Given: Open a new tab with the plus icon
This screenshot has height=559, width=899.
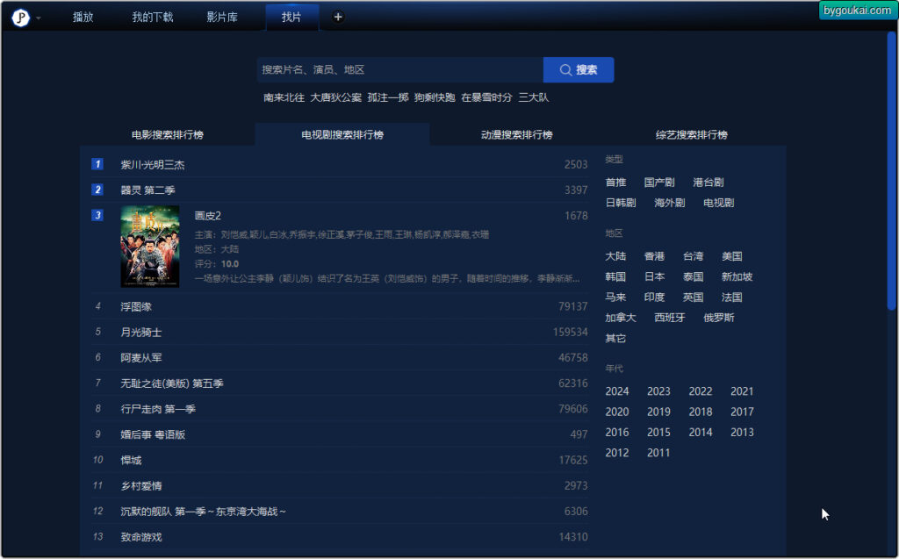Looking at the screenshot, I should [338, 17].
